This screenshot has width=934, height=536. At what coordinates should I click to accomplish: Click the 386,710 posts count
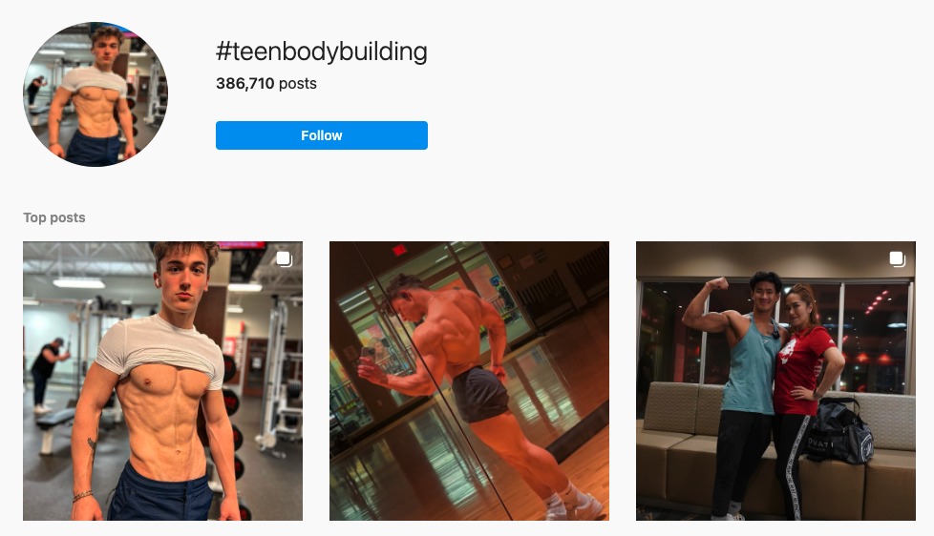[266, 83]
